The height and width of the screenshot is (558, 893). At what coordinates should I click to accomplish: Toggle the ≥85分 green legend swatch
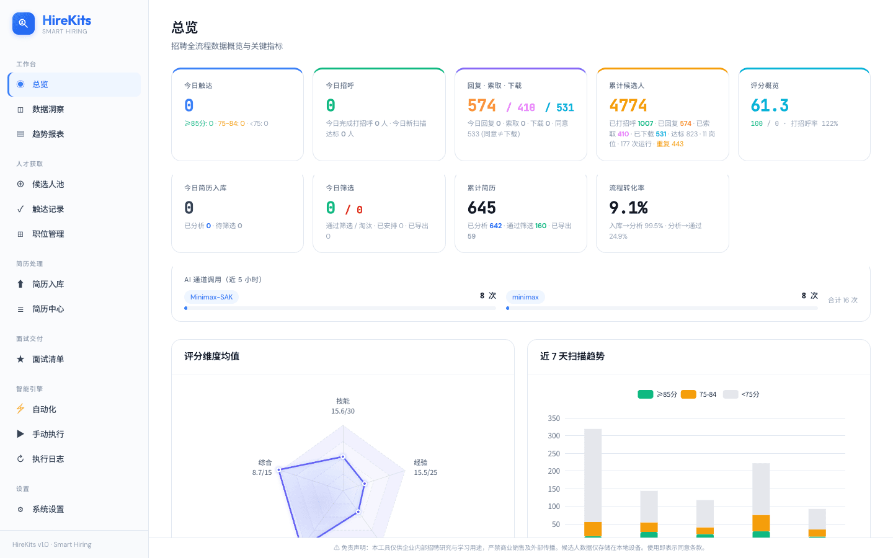pyautogui.click(x=646, y=394)
